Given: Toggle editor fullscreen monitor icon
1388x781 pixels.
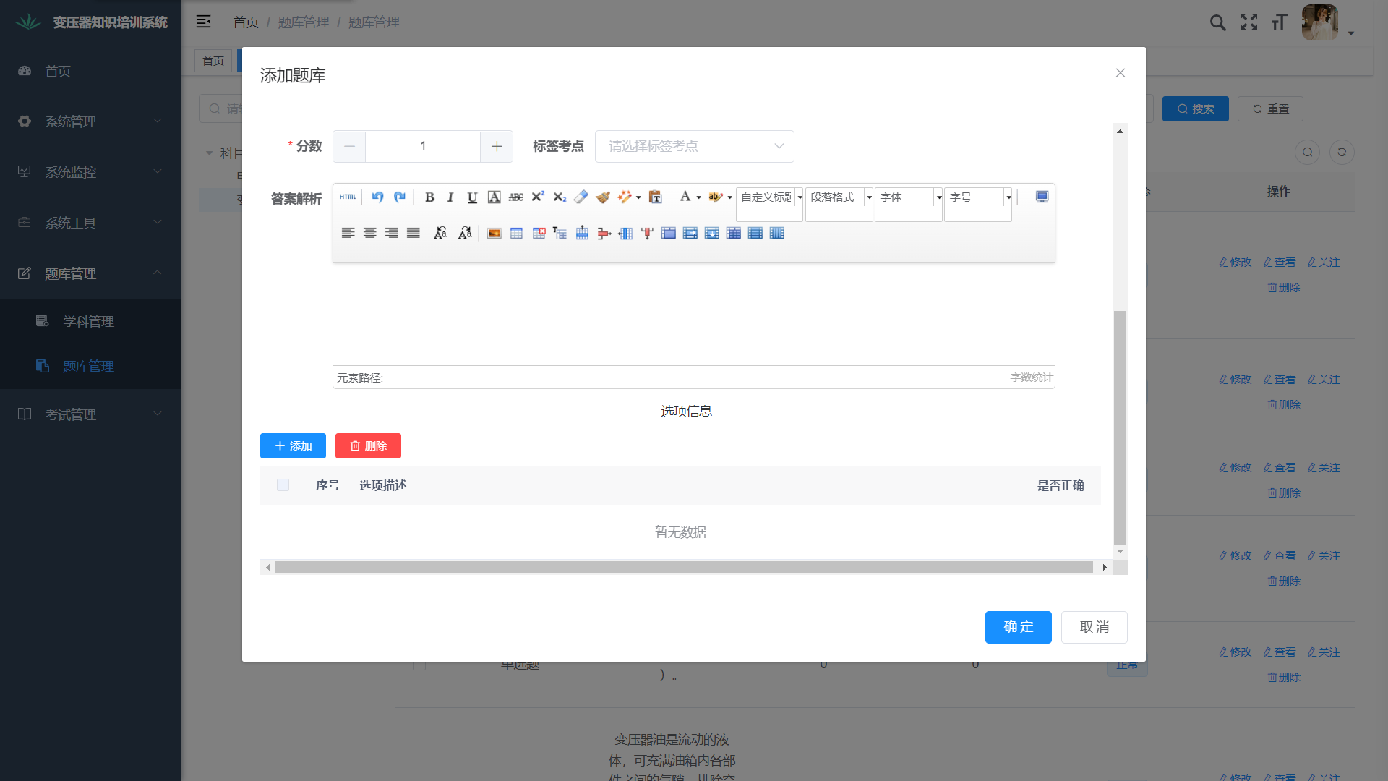Looking at the screenshot, I should [x=1042, y=197].
